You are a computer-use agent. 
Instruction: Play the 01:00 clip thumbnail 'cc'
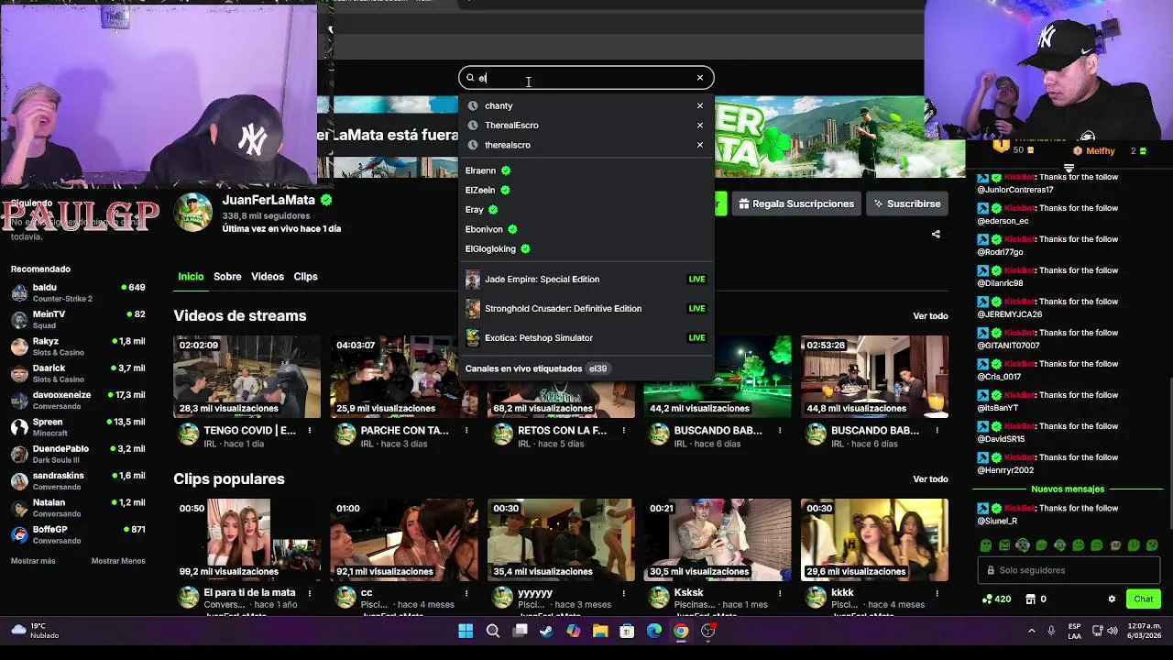click(x=404, y=540)
